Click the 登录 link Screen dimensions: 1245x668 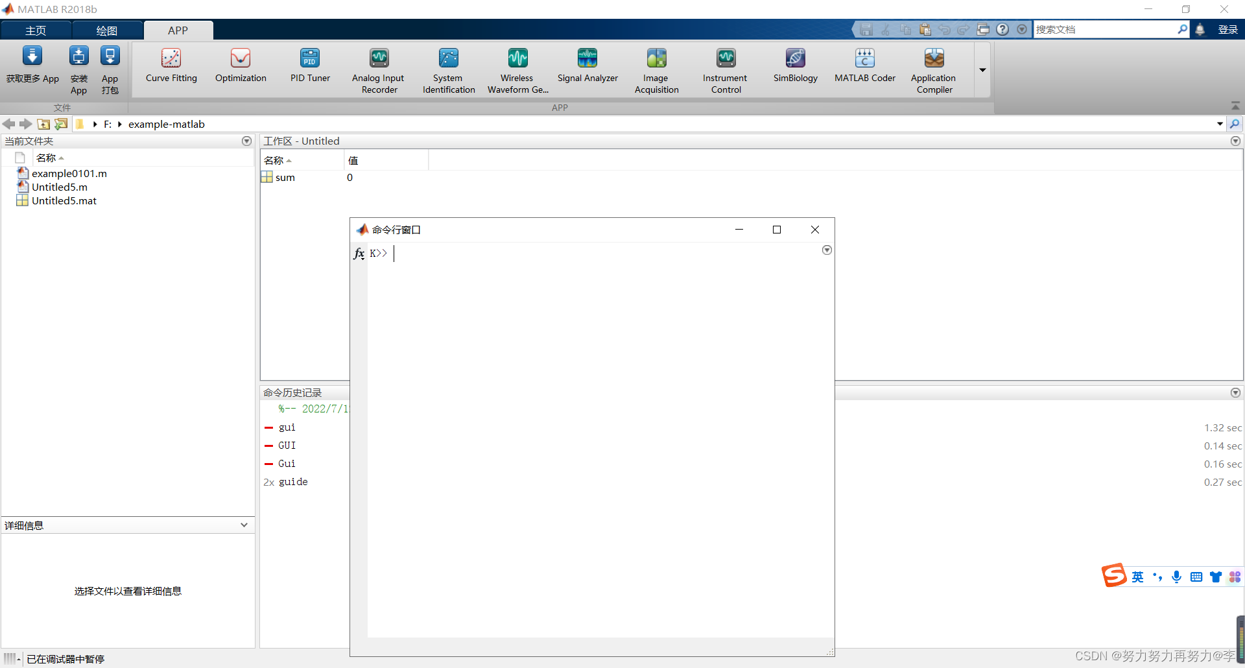1227,29
